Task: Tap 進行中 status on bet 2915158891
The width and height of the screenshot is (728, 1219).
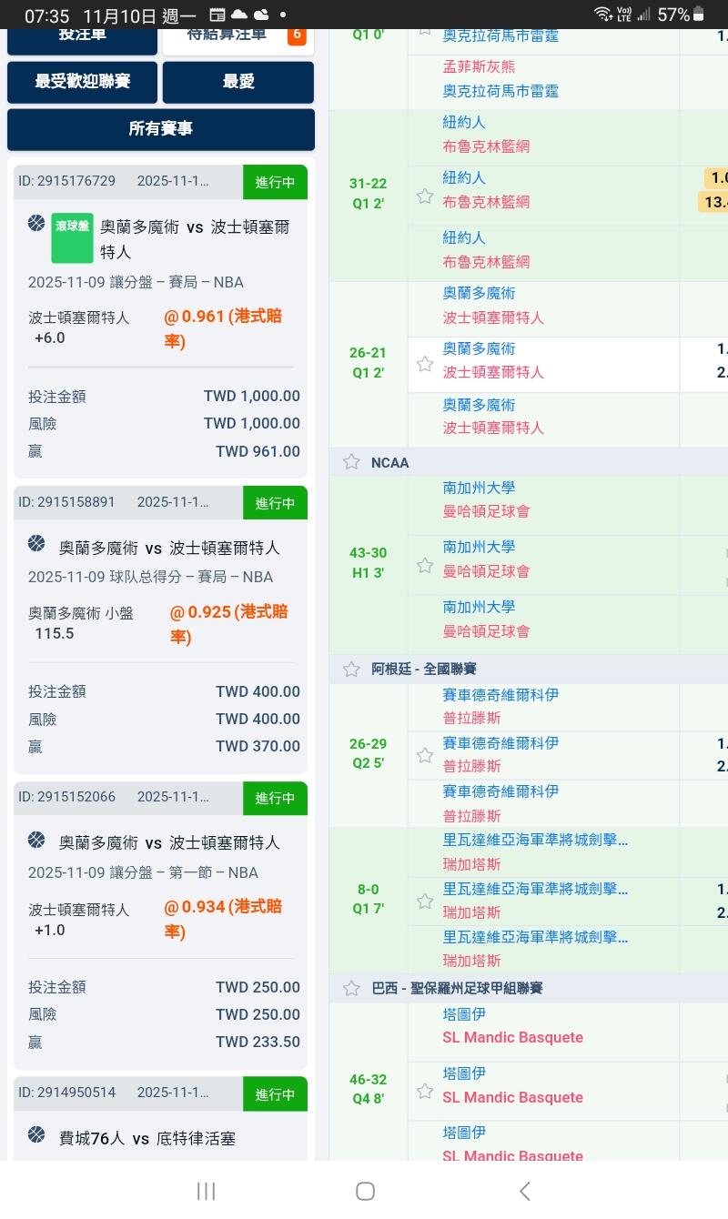Action: pyautogui.click(x=275, y=503)
